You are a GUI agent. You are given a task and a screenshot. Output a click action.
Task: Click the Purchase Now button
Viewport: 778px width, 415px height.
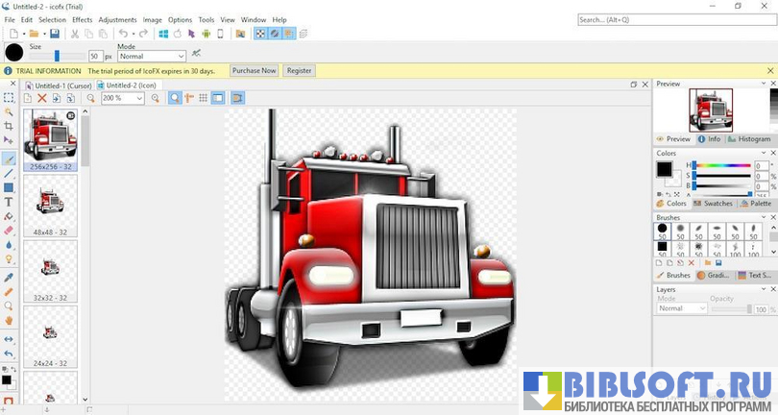[254, 70]
